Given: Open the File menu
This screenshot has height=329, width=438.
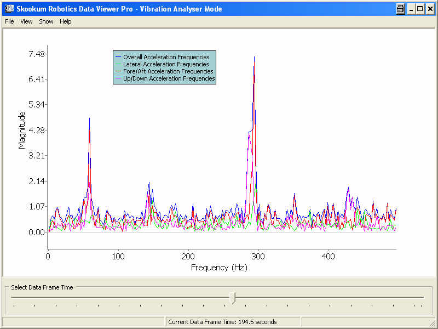Looking at the screenshot, I should (9, 21).
